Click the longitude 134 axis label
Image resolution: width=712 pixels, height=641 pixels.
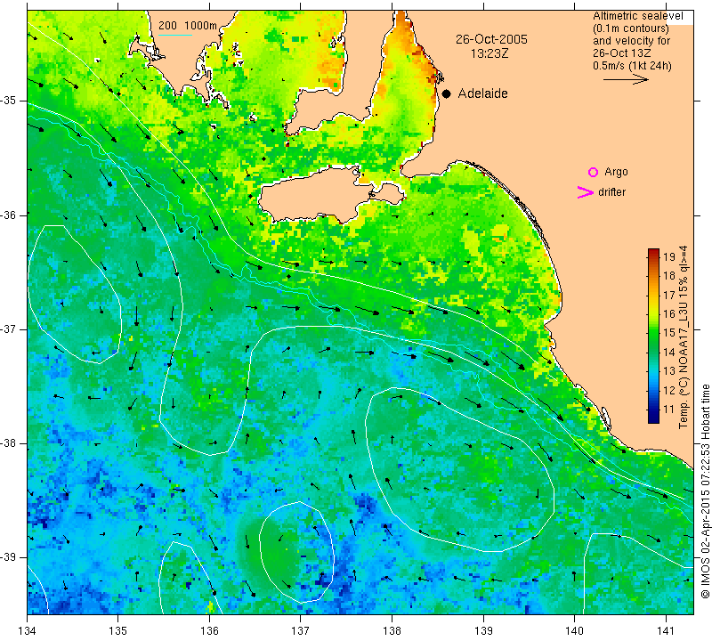tap(28, 630)
